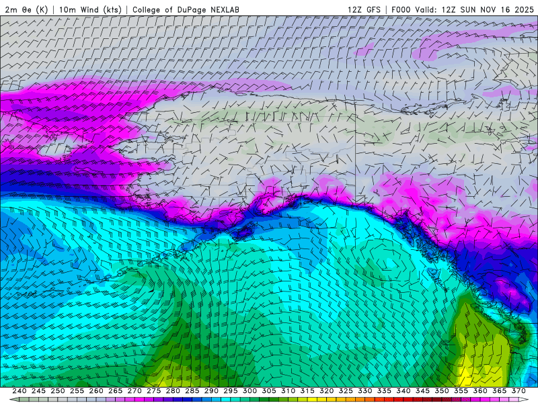This screenshot has height=403, width=538.
Task: Click the 305 value on the color scale
Action: (x=269, y=391)
